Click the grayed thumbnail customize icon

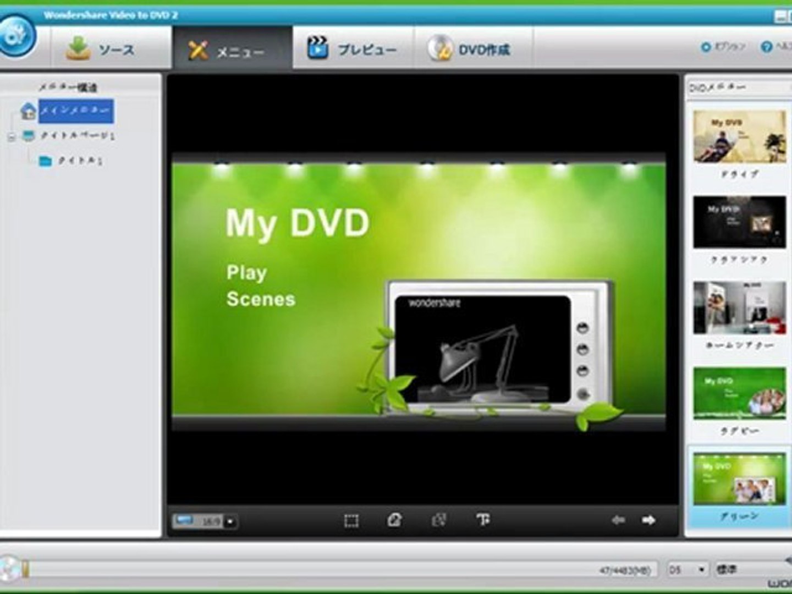pyautogui.click(x=439, y=520)
